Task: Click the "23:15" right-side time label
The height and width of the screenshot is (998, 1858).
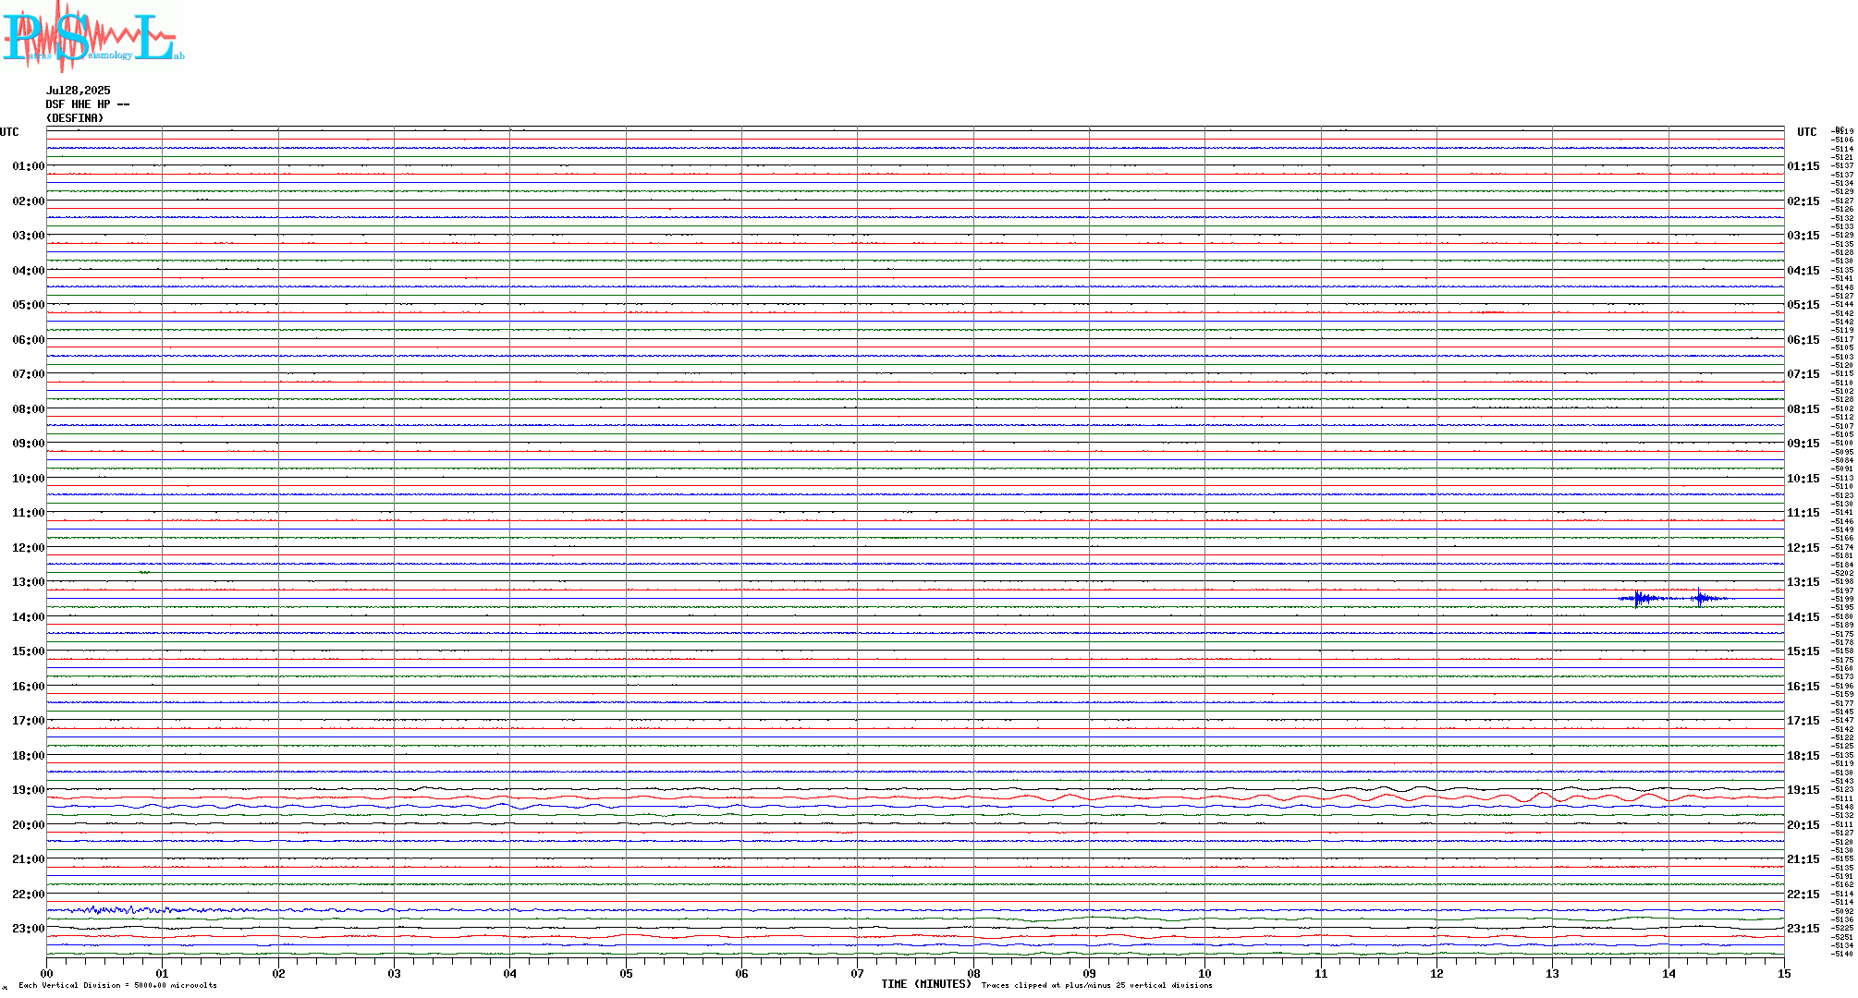Action: (1803, 929)
